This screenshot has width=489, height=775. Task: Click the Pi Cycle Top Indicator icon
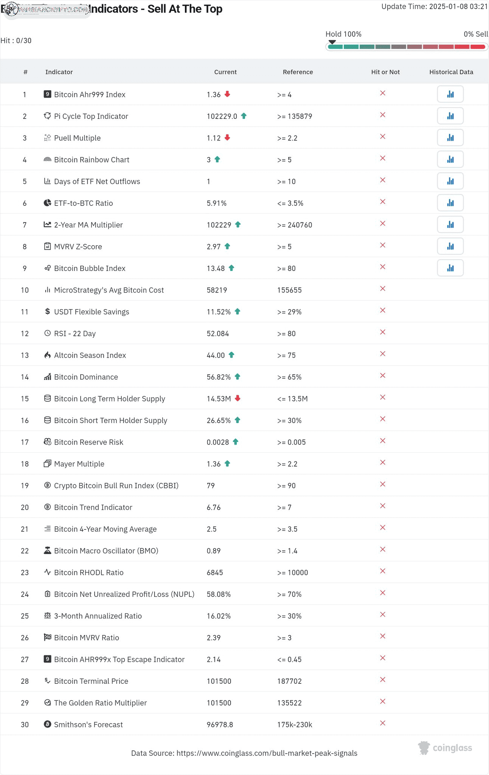tap(47, 116)
